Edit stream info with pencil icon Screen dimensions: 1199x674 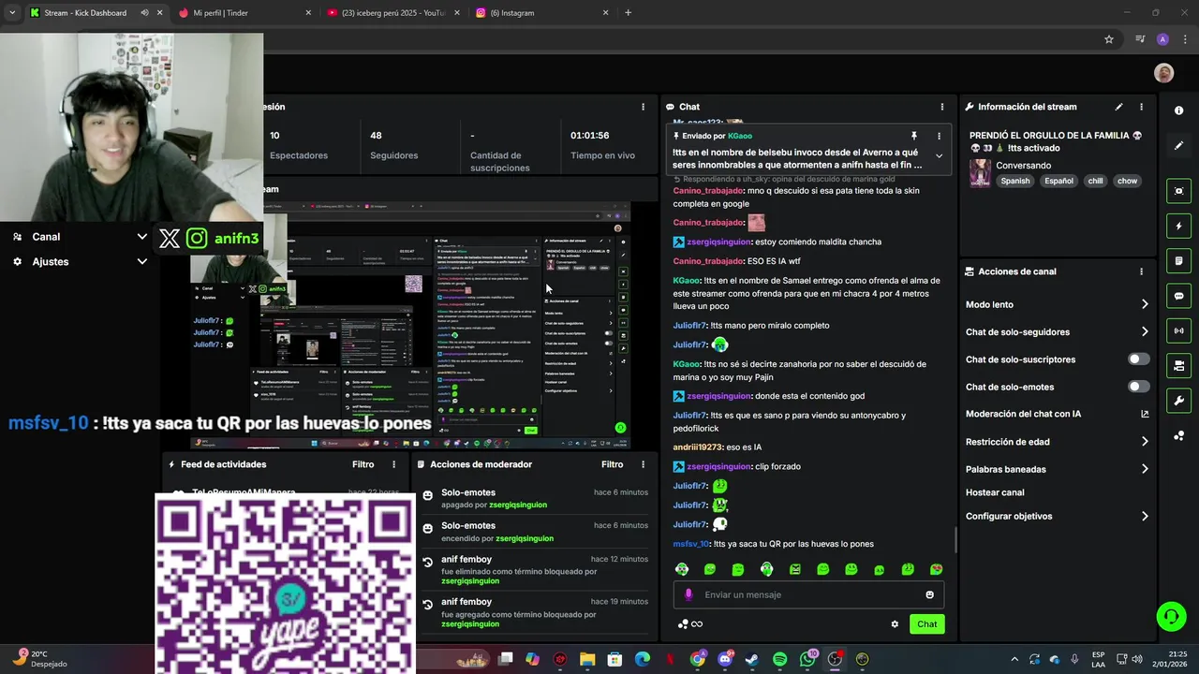click(1118, 107)
